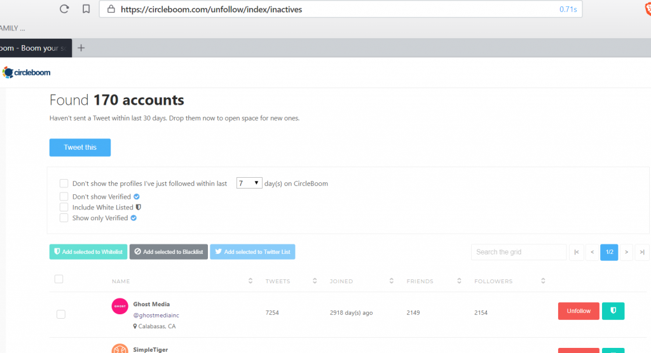Click the browser address bar URL
Viewport: 651px width, 353px height.
[211, 9]
